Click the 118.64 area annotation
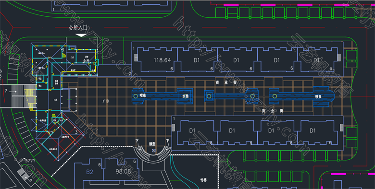This screenshot has width=375, height=189. 162,60
